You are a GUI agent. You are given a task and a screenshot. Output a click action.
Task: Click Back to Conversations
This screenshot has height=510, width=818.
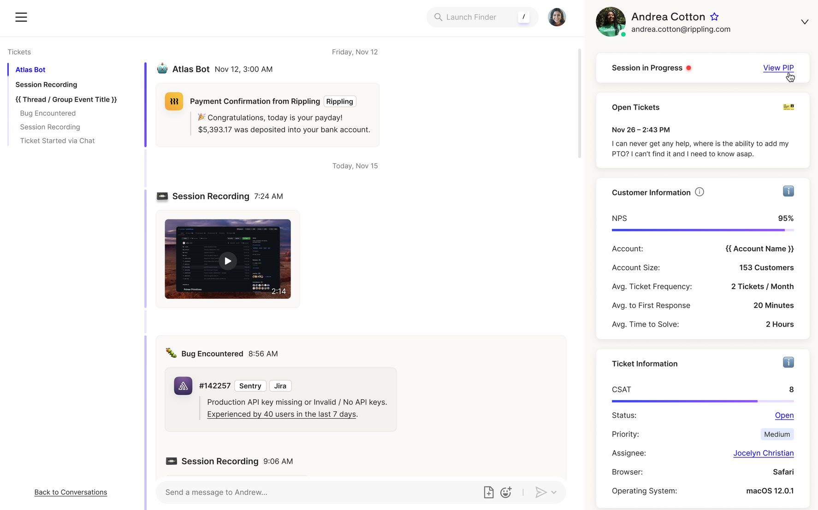coord(71,492)
